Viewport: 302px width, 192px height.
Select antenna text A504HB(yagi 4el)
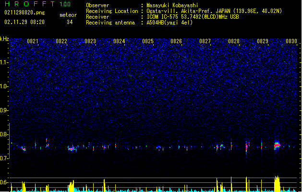coord(169,23)
